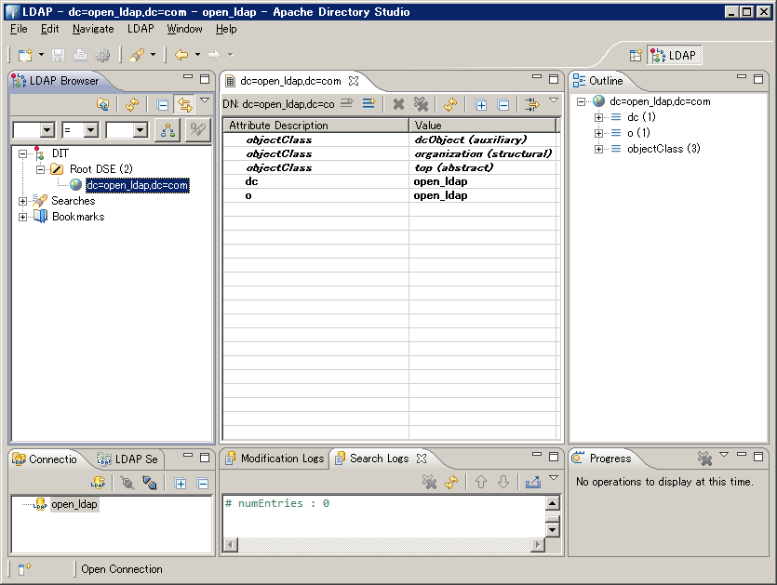Refresh the LDAP Browser tree
The height and width of the screenshot is (585, 777).
(x=132, y=104)
